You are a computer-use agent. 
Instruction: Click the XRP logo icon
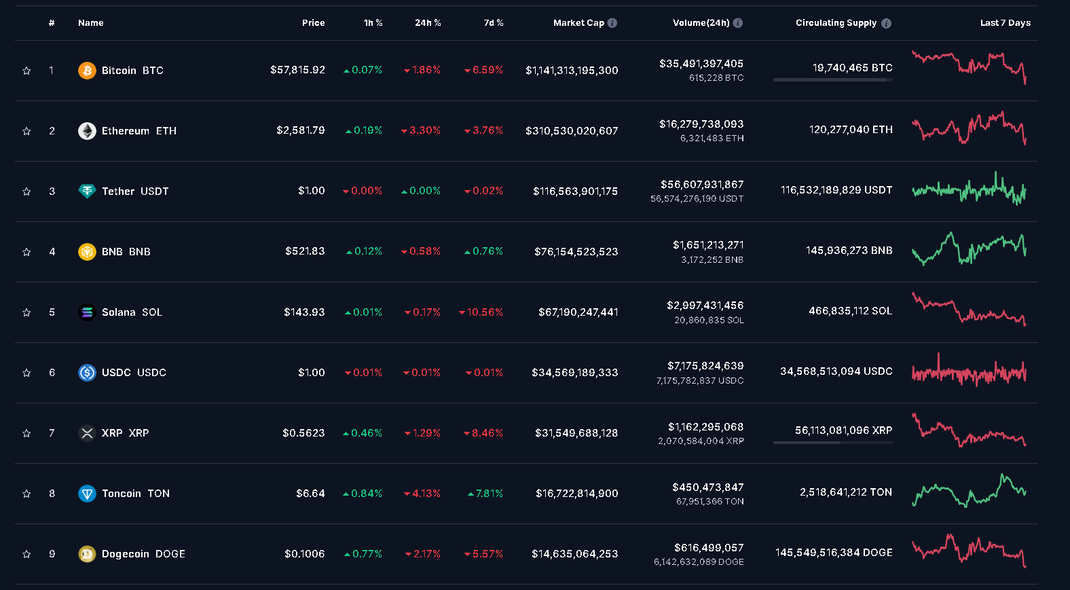pyautogui.click(x=87, y=433)
